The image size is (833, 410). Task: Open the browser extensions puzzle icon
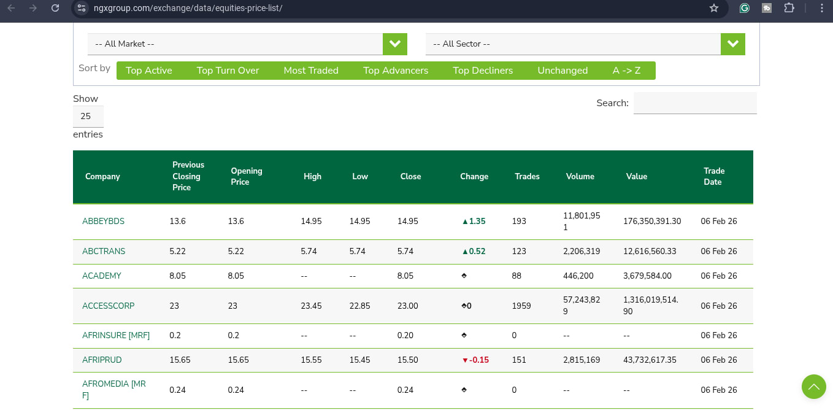click(x=789, y=8)
